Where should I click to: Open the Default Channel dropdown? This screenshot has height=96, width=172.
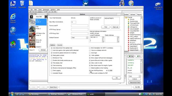(87, 38)
